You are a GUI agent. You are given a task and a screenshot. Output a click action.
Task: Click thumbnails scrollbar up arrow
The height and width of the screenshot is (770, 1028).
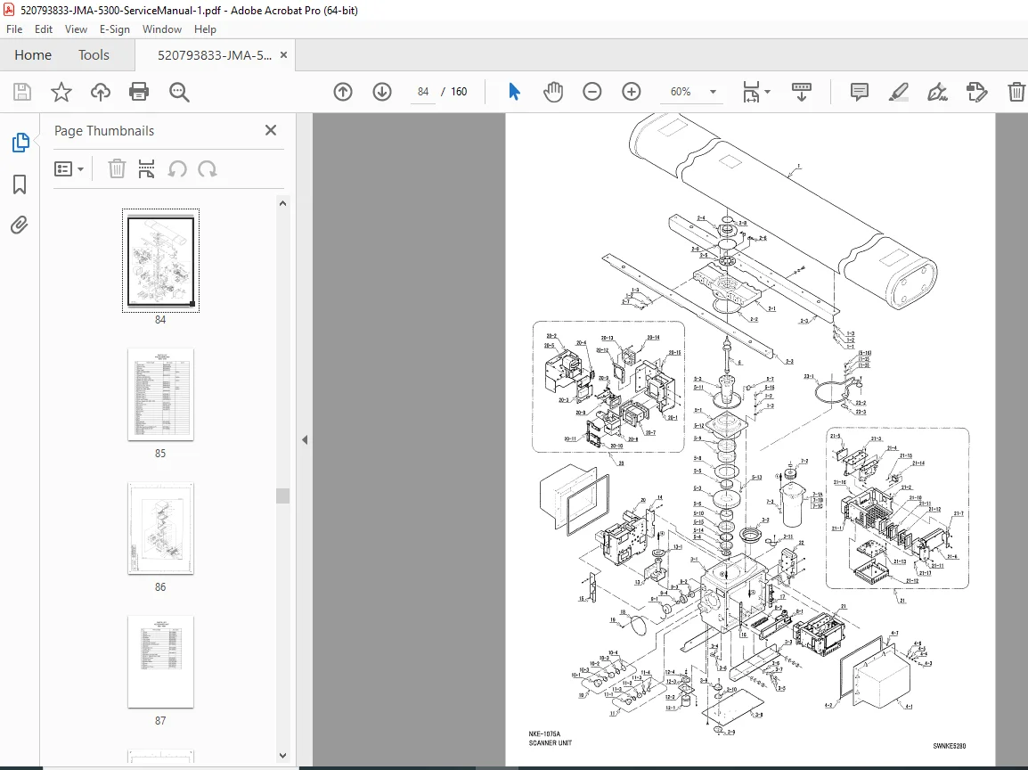point(282,203)
